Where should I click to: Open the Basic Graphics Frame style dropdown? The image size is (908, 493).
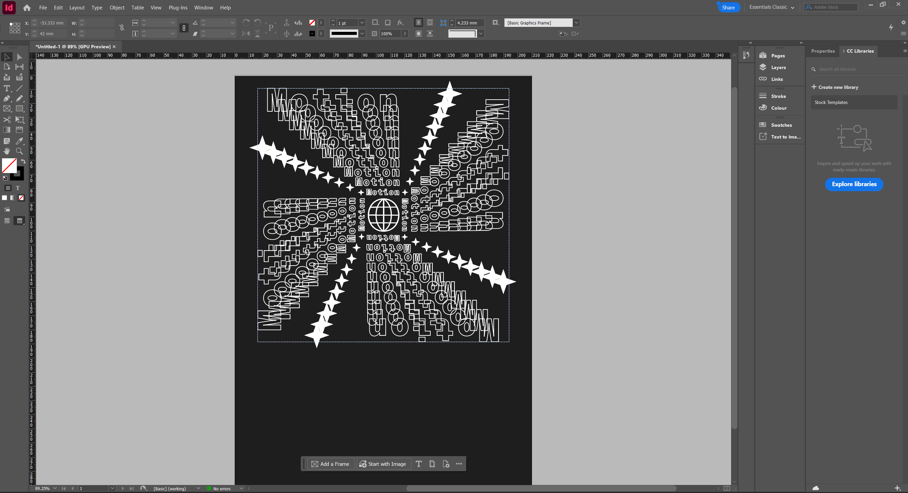point(576,23)
